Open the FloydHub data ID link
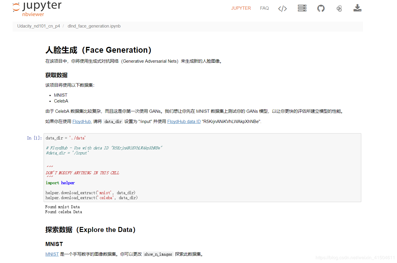 [x=184, y=121]
